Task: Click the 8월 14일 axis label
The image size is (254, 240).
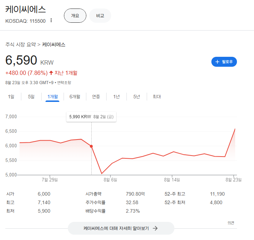Action: (x=172, y=180)
